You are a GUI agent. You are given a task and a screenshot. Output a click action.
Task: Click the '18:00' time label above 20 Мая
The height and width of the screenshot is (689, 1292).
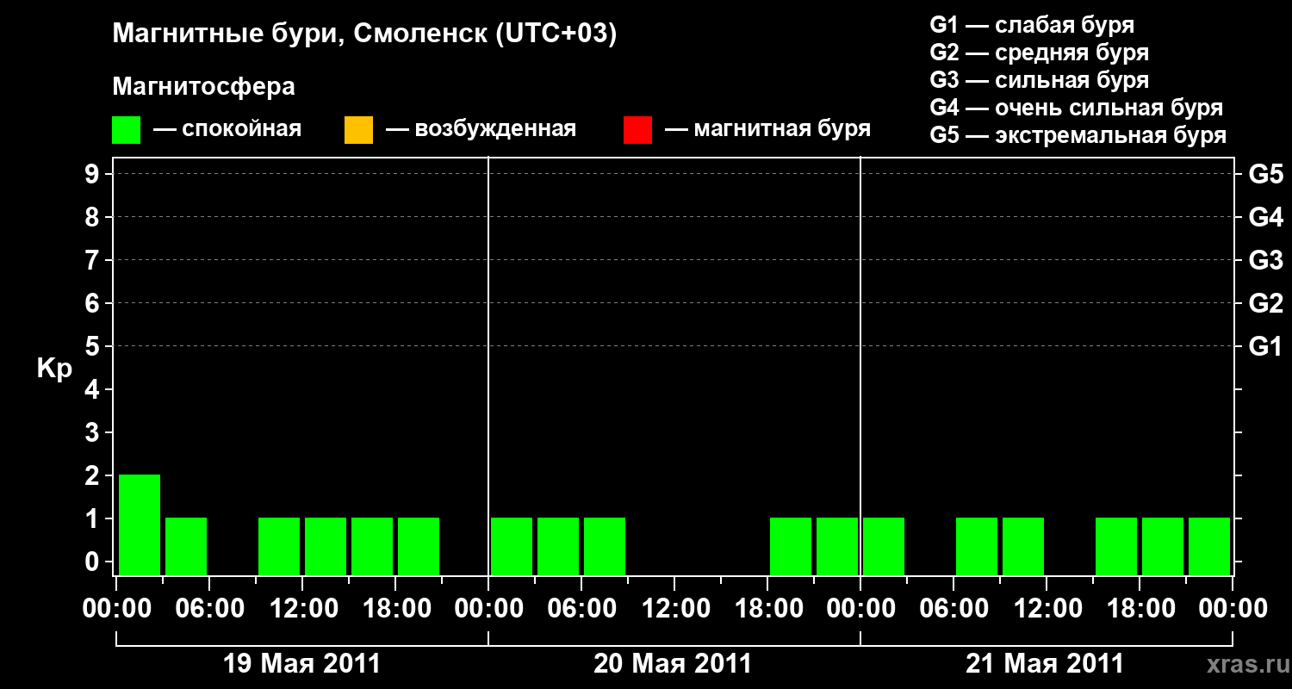[x=767, y=609]
